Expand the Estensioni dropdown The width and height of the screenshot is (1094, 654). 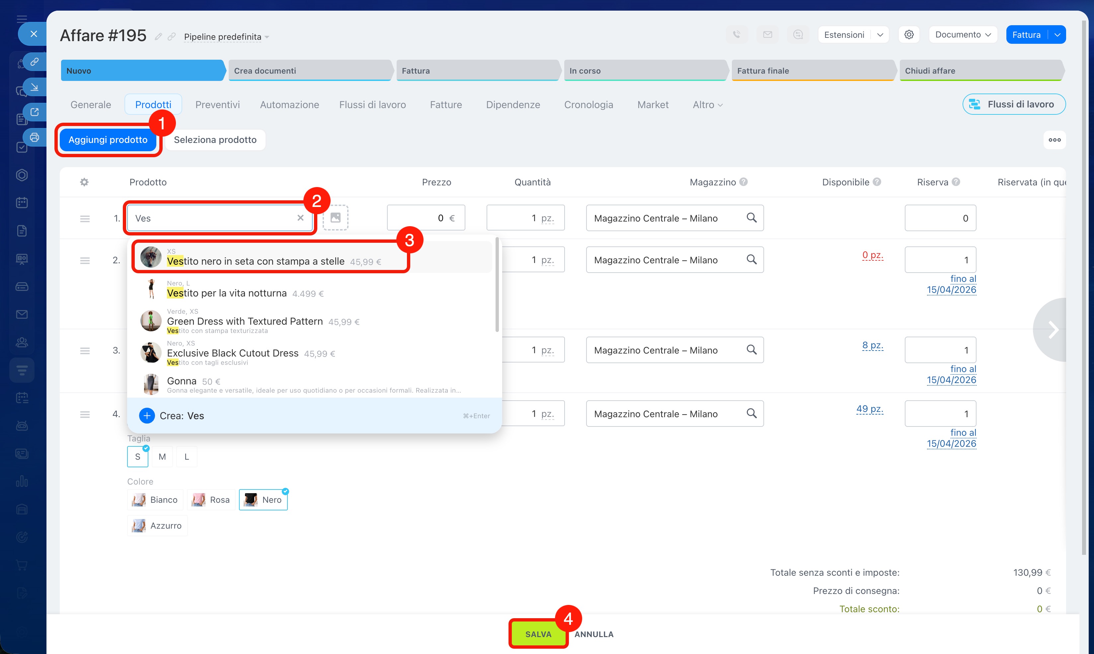pyautogui.click(x=880, y=35)
